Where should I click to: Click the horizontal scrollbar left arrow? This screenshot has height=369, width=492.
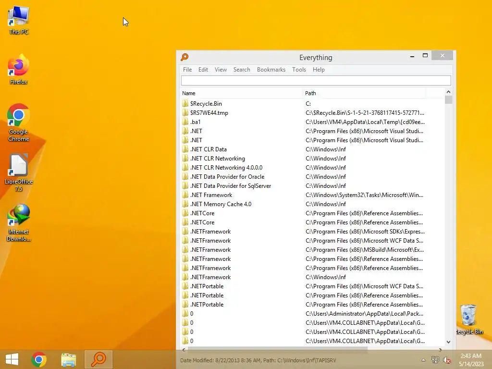click(184, 350)
